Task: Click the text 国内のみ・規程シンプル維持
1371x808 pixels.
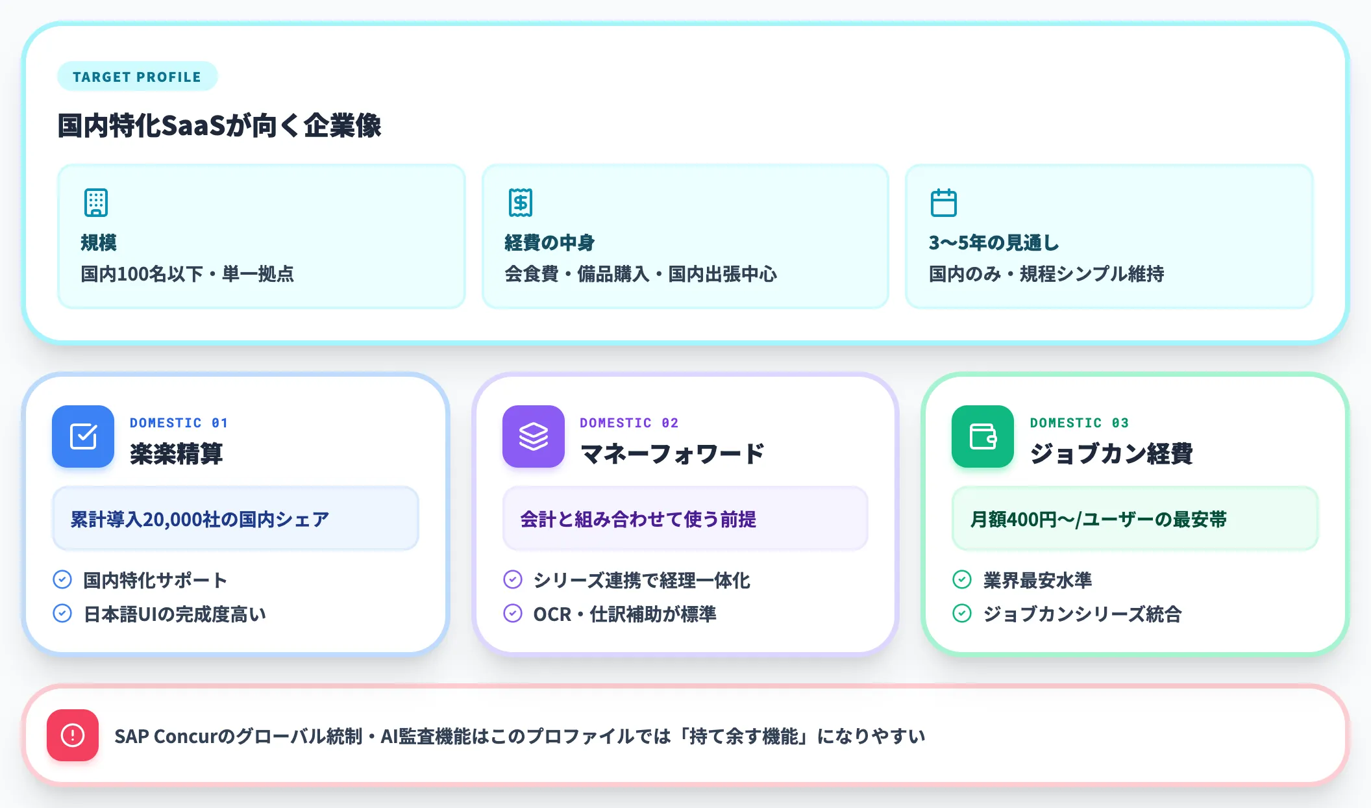Action: point(1046,274)
